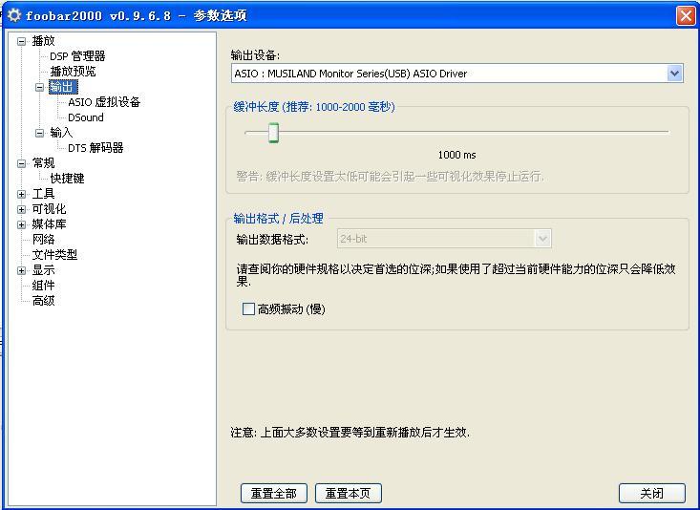
Task: Click the 关闭 button
Action: click(652, 494)
